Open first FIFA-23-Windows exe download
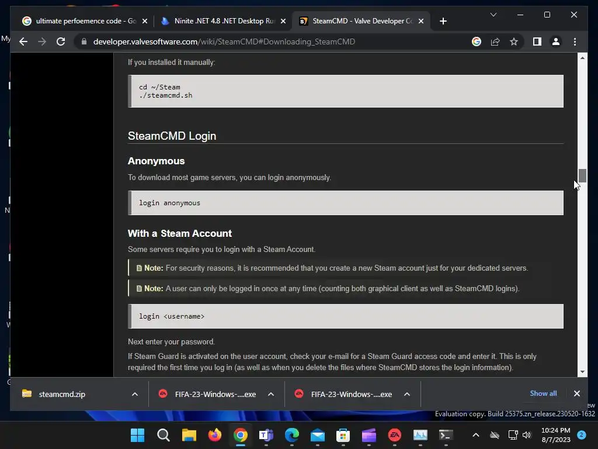Screen dimensions: 598x449 [x=215, y=394]
